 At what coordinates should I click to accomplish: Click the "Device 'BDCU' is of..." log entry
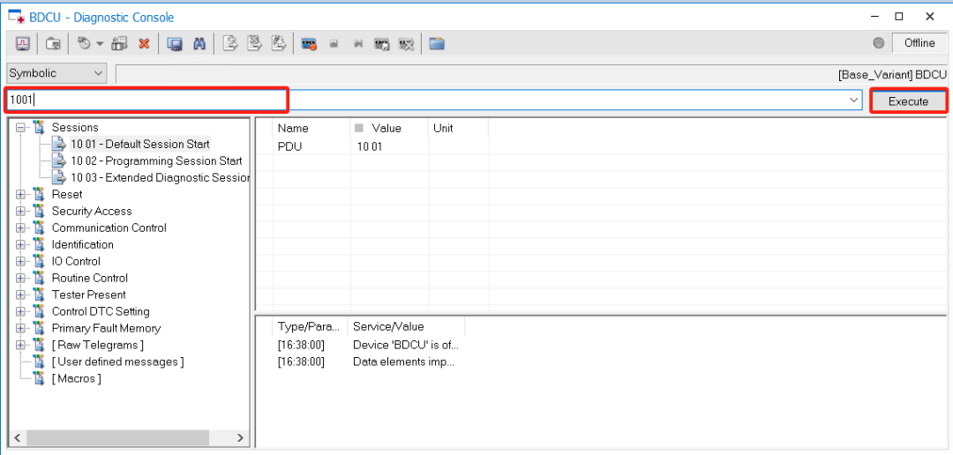click(x=406, y=345)
